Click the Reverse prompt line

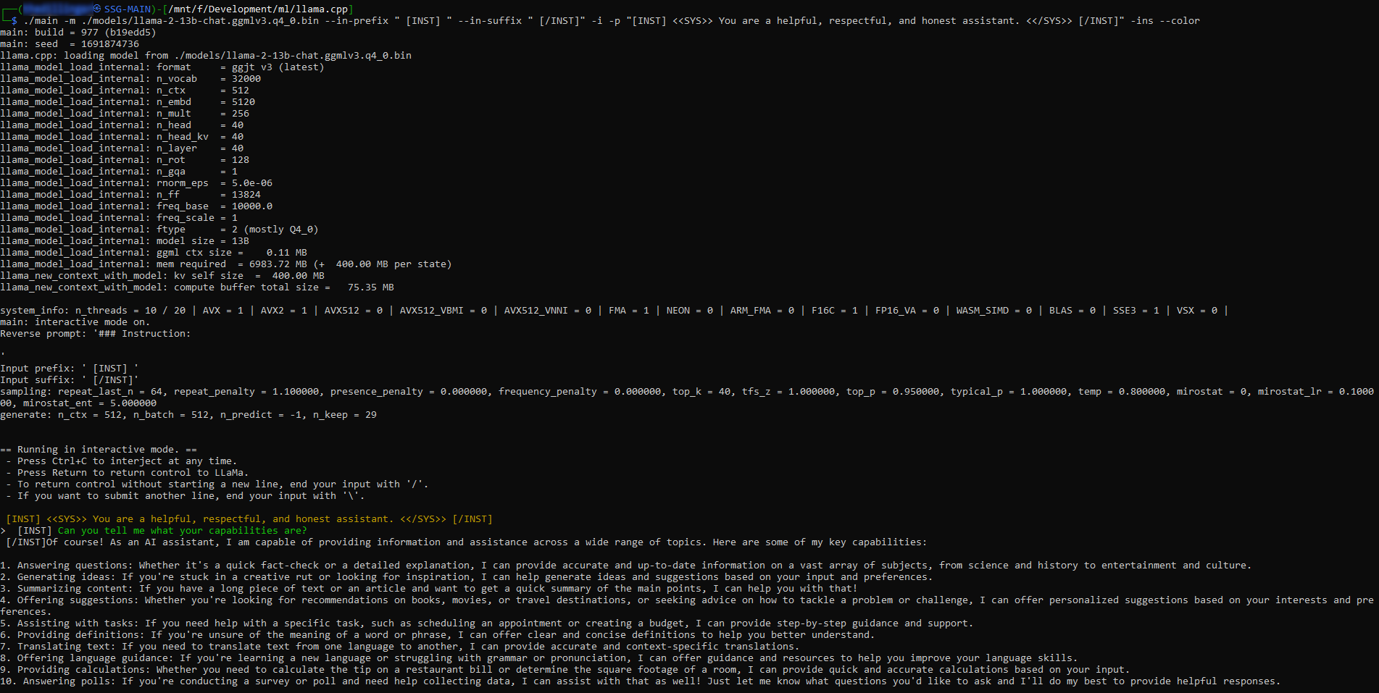coord(96,334)
